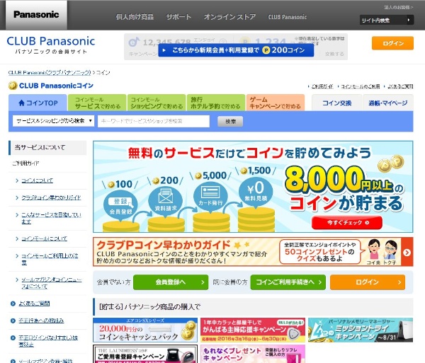Screen dimensions: 425x363
Task: Click the 法人のお客様 link in header
Action: click(398, 7)
